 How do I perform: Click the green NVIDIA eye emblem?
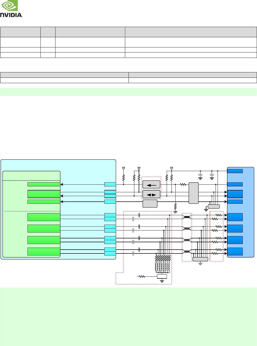click(9, 6)
